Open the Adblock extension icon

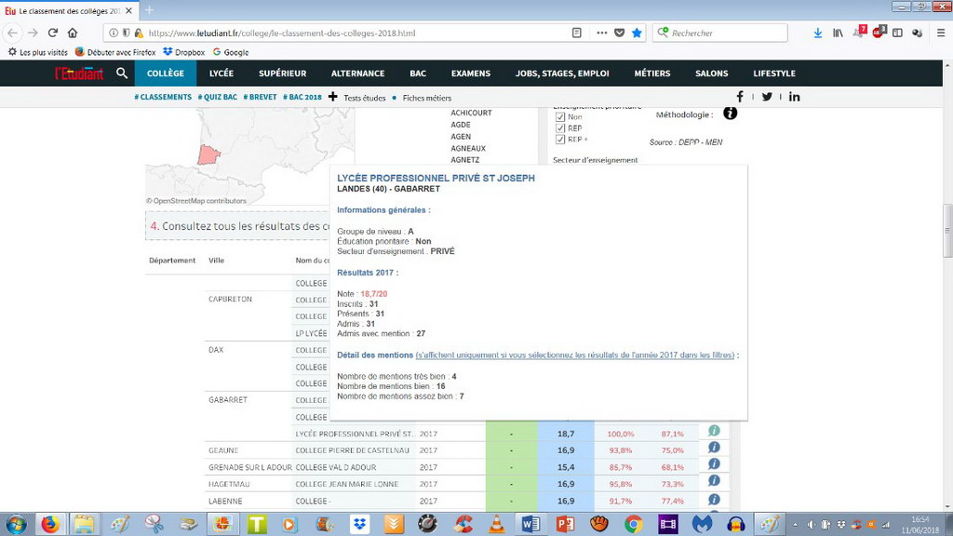(x=878, y=33)
